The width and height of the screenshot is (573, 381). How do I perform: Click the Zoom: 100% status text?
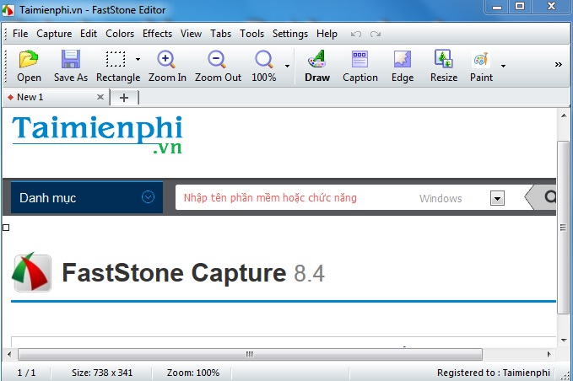(x=193, y=373)
